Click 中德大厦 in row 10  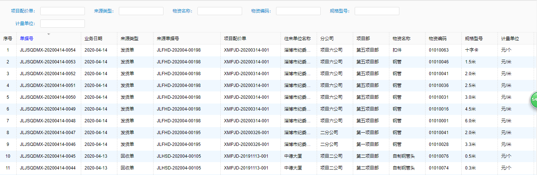[x=293, y=156]
